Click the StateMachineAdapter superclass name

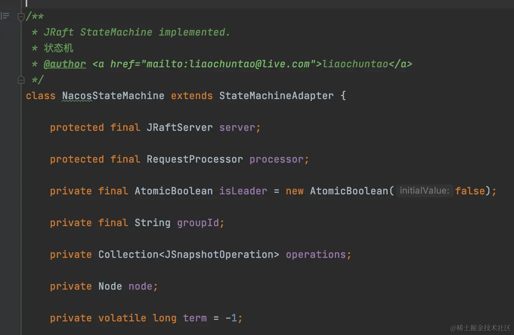tap(276, 96)
